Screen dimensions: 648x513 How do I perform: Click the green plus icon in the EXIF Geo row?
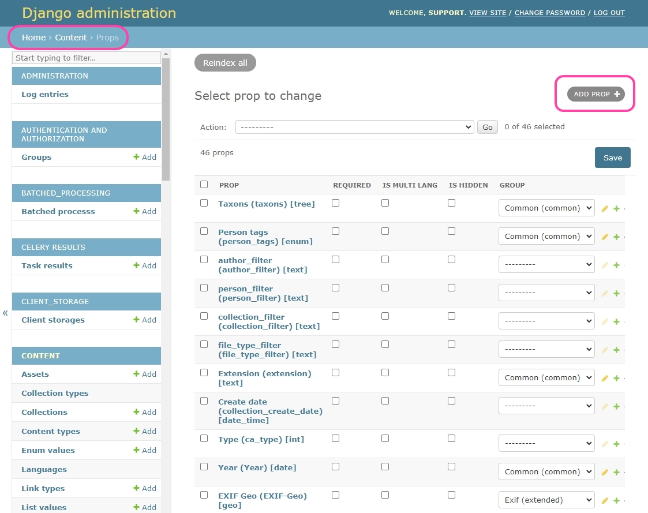coord(617,501)
